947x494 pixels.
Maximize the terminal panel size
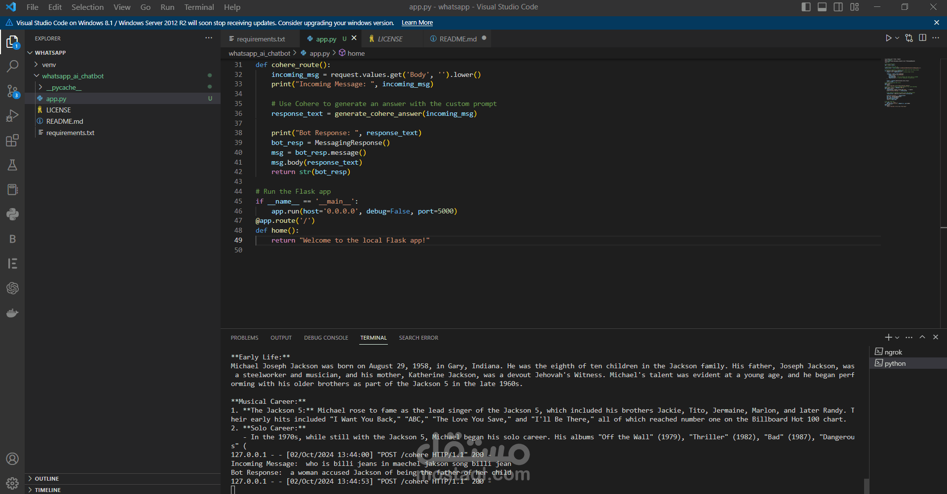coord(922,337)
